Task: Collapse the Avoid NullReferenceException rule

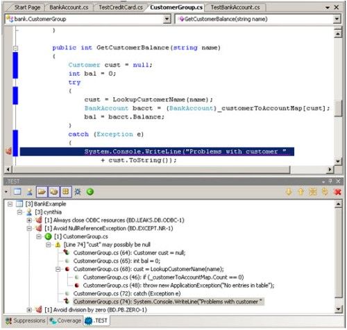Action: pos(29,229)
